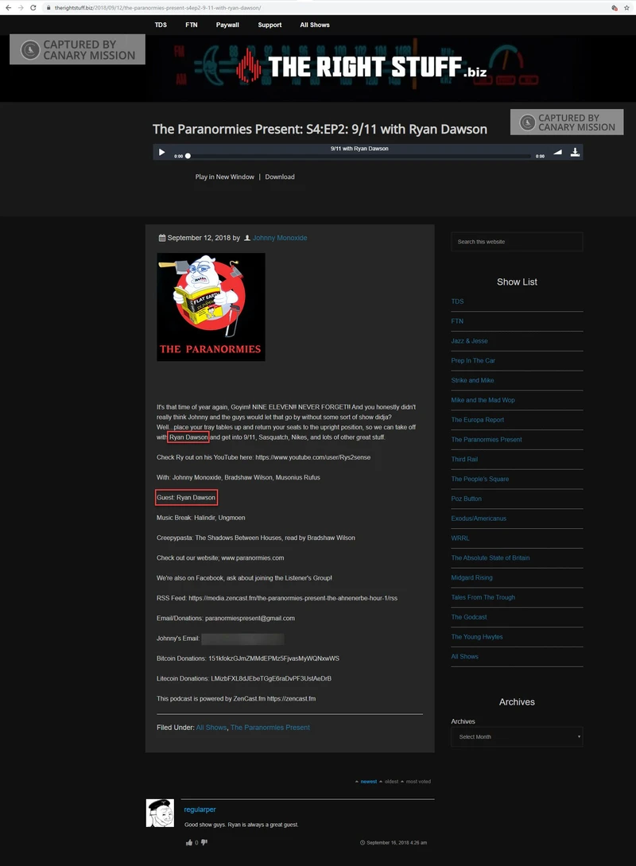Click the www.paranormies.com website text
636x866 pixels.
[253, 557]
